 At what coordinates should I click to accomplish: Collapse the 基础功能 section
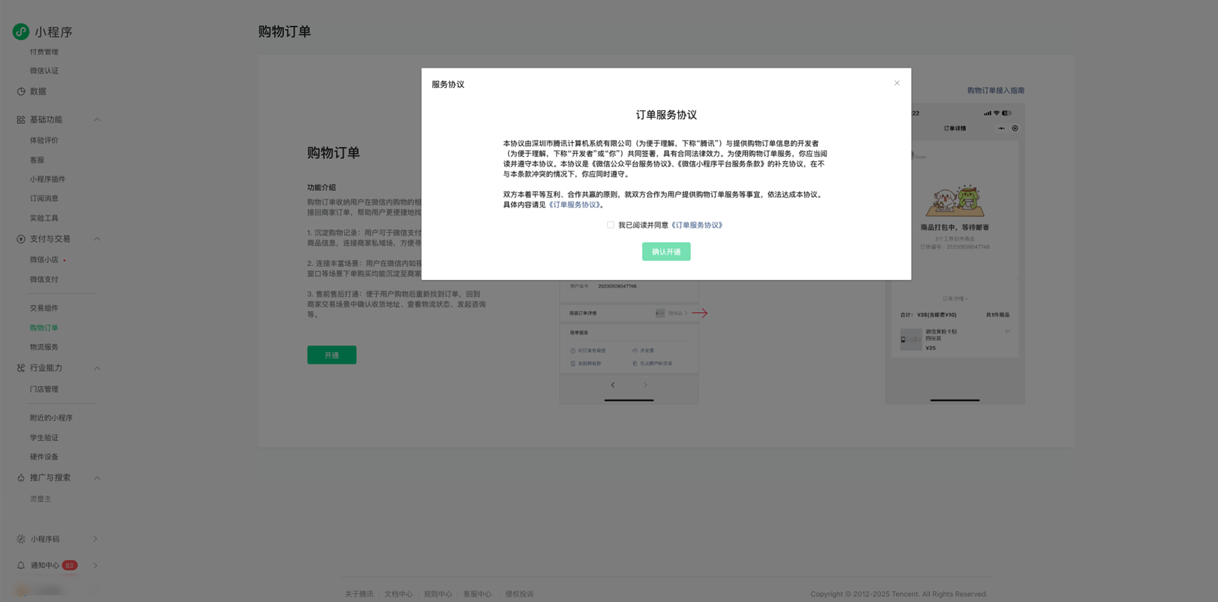pyautogui.click(x=97, y=120)
